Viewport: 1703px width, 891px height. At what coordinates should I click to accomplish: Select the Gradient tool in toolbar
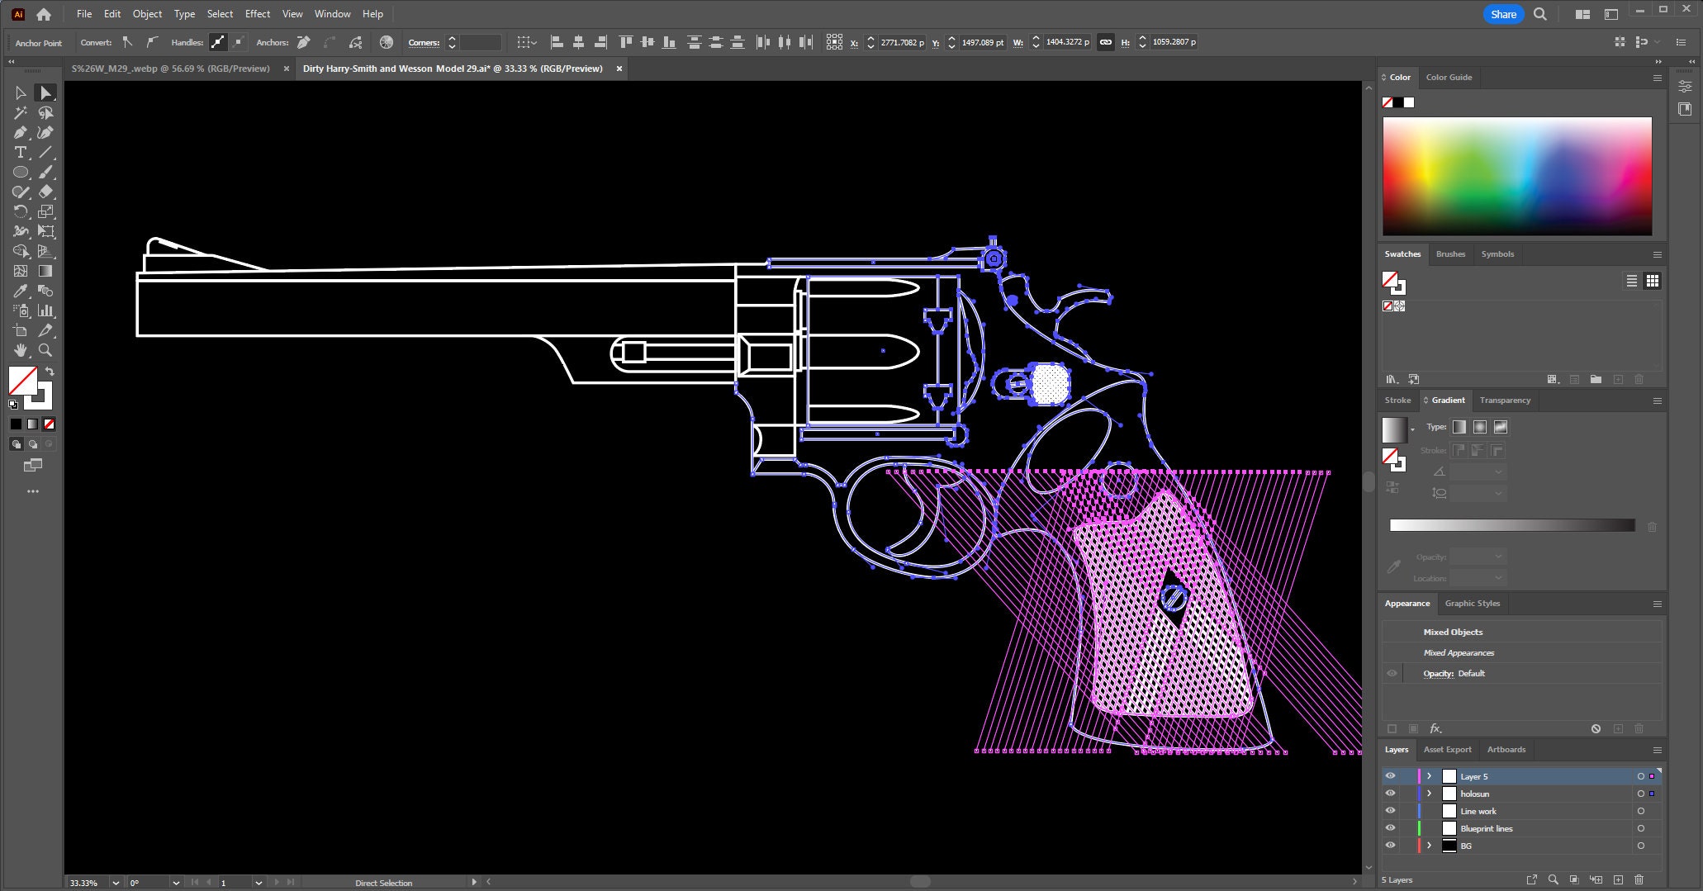click(45, 272)
